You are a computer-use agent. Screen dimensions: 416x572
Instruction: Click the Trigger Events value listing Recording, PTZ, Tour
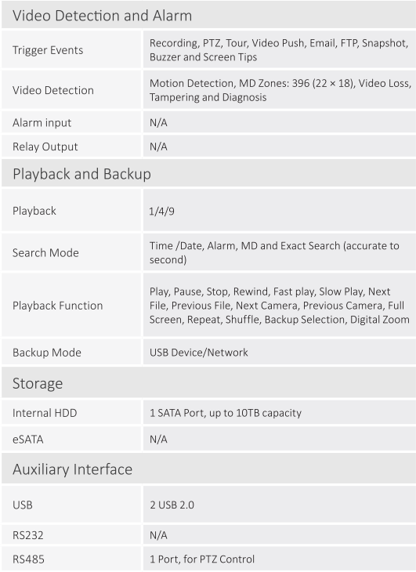pyautogui.click(x=279, y=49)
